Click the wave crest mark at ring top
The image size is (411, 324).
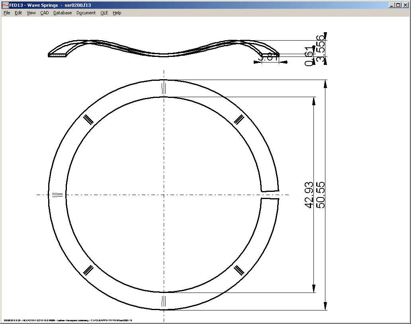(163, 88)
